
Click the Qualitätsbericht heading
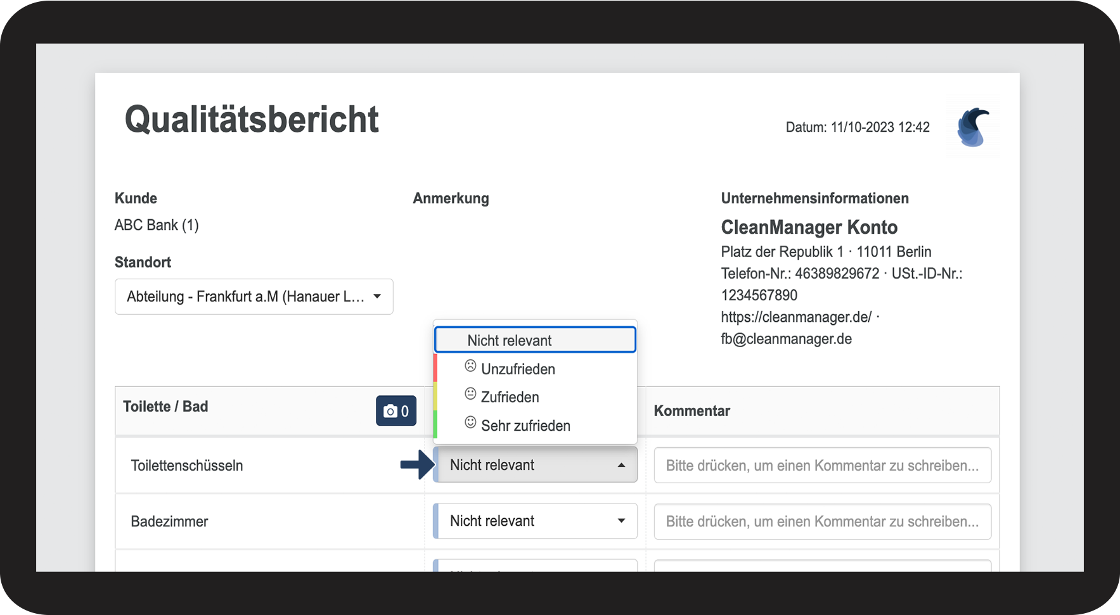click(x=252, y=120)
